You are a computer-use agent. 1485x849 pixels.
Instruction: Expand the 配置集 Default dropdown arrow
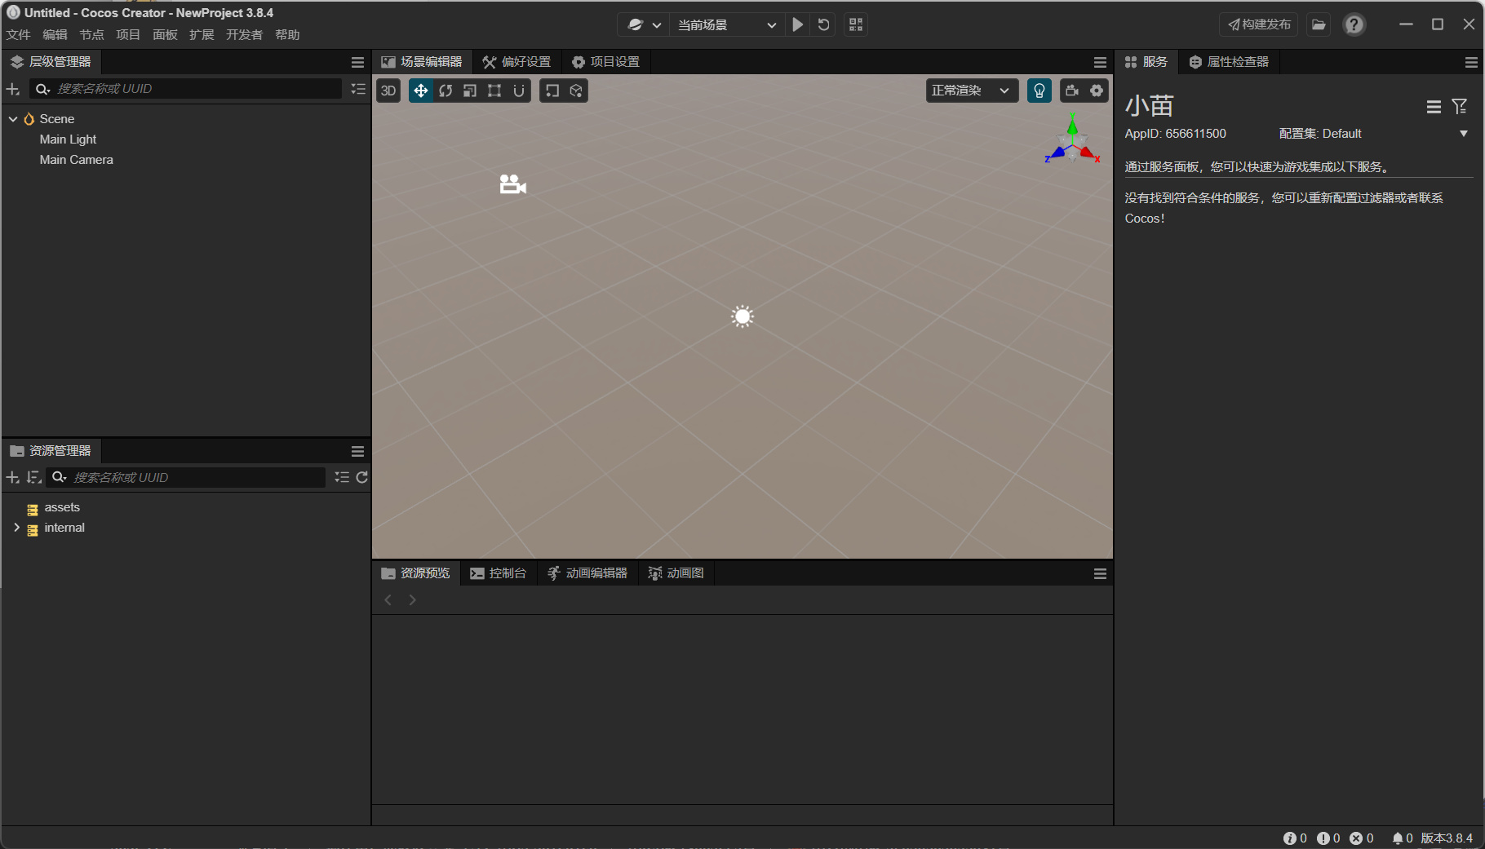click(x=1464, y=134)
